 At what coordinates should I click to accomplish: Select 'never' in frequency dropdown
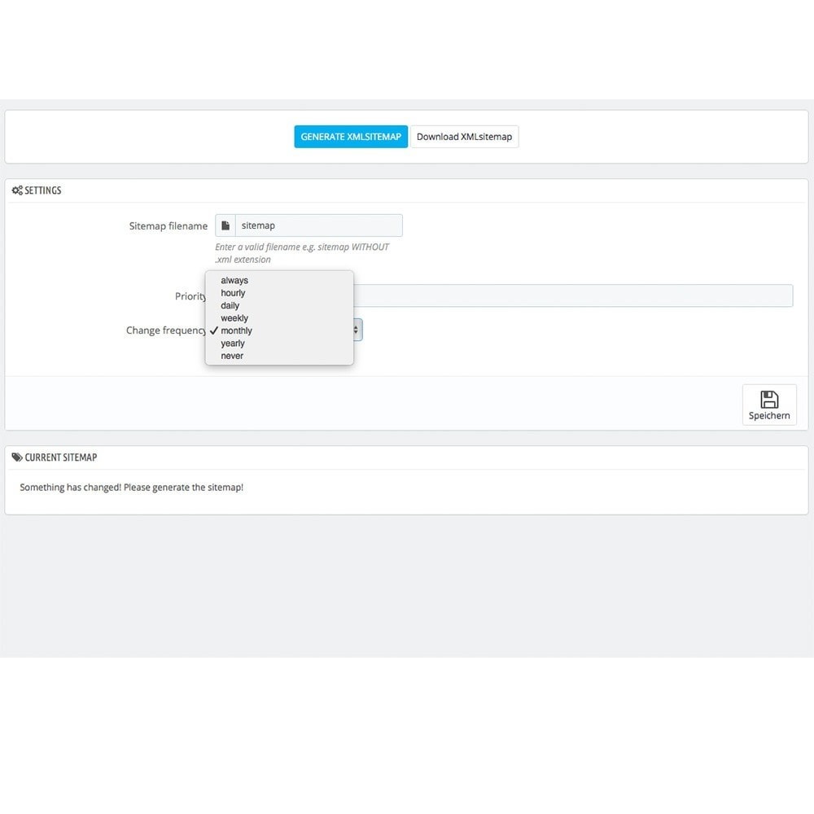tap(279, 356)
